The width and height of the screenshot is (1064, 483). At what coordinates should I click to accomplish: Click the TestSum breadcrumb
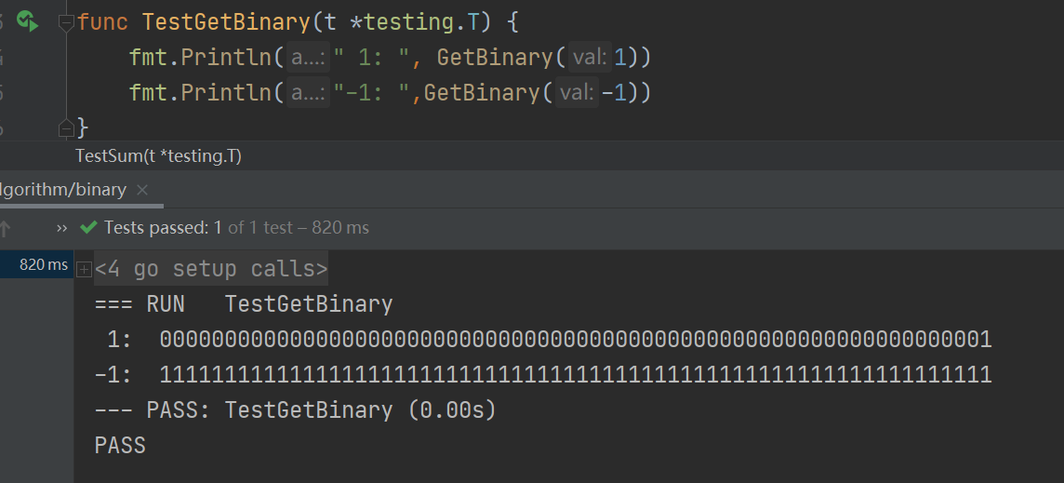point(158,156)
